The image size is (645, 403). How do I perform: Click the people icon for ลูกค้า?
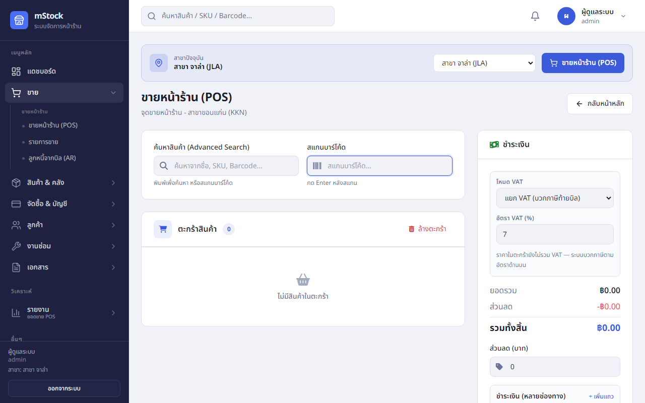tap(16, 225)
